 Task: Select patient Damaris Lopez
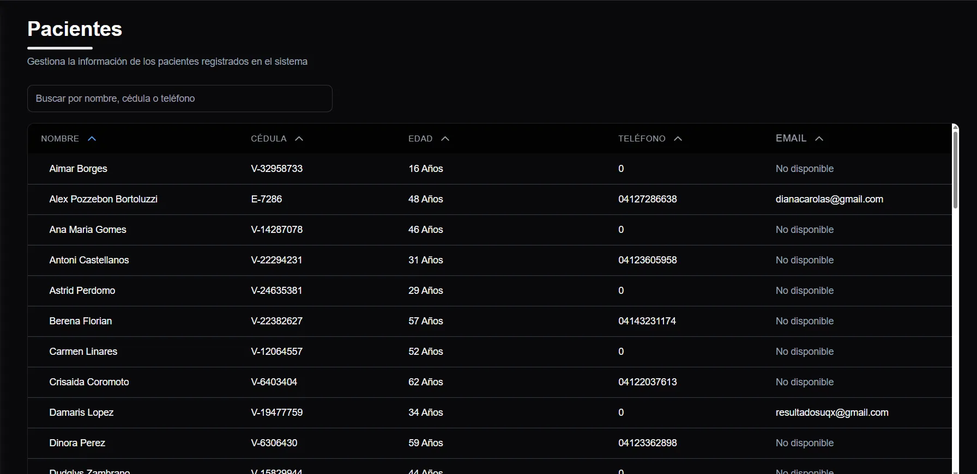[81, 413]
